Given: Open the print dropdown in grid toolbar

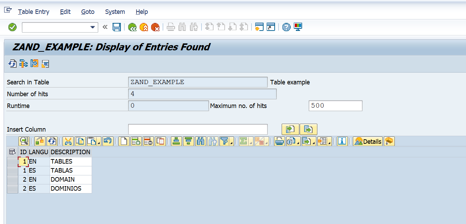Looking at the screenshot, I should point(280,141).
